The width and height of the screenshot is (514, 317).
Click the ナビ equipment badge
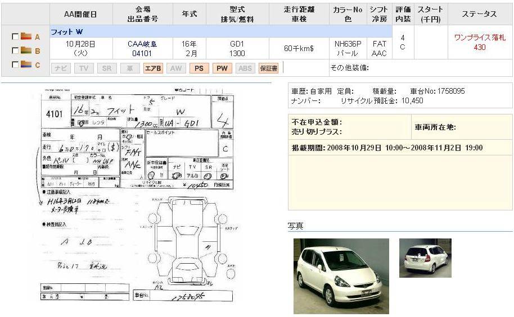(61, 68)
